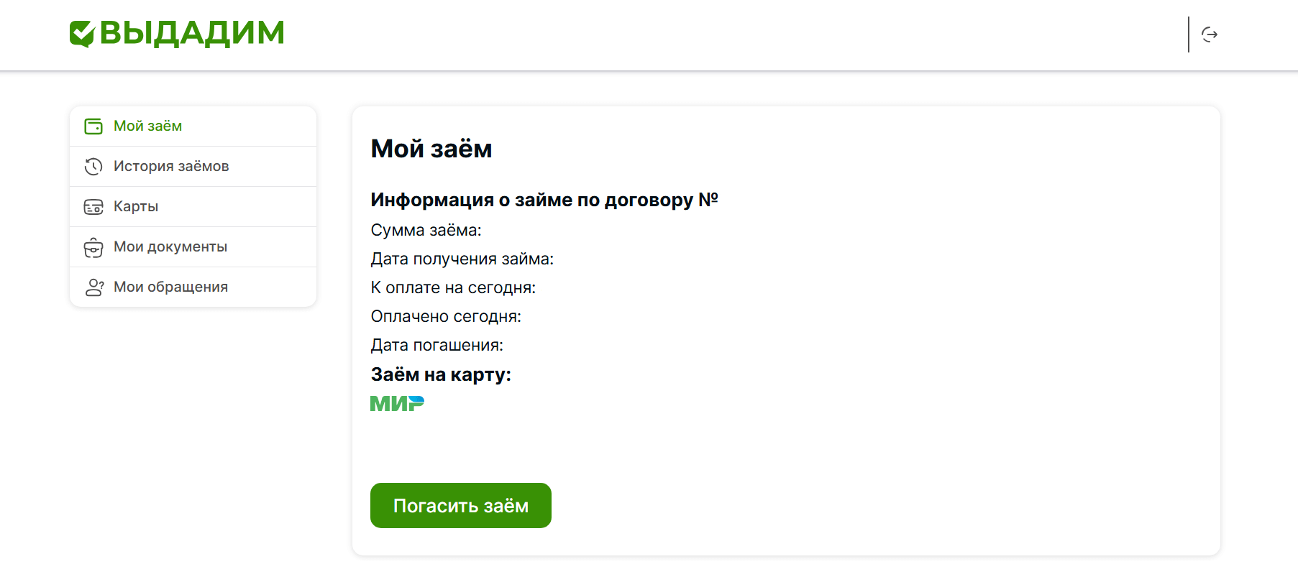Open the Мои обращения menu label
1298x577 pixels.
170,287
